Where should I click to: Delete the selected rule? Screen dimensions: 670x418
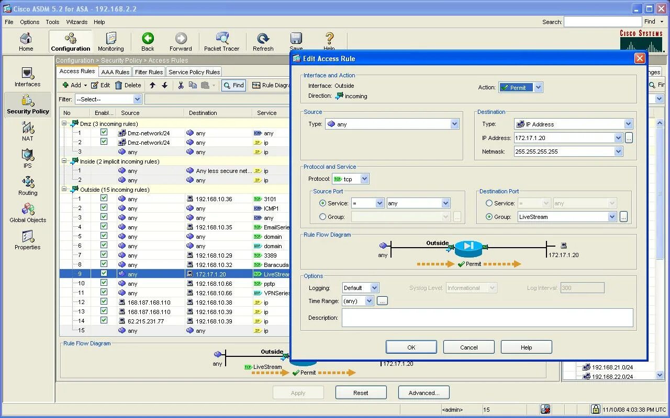tap(128, 85)
